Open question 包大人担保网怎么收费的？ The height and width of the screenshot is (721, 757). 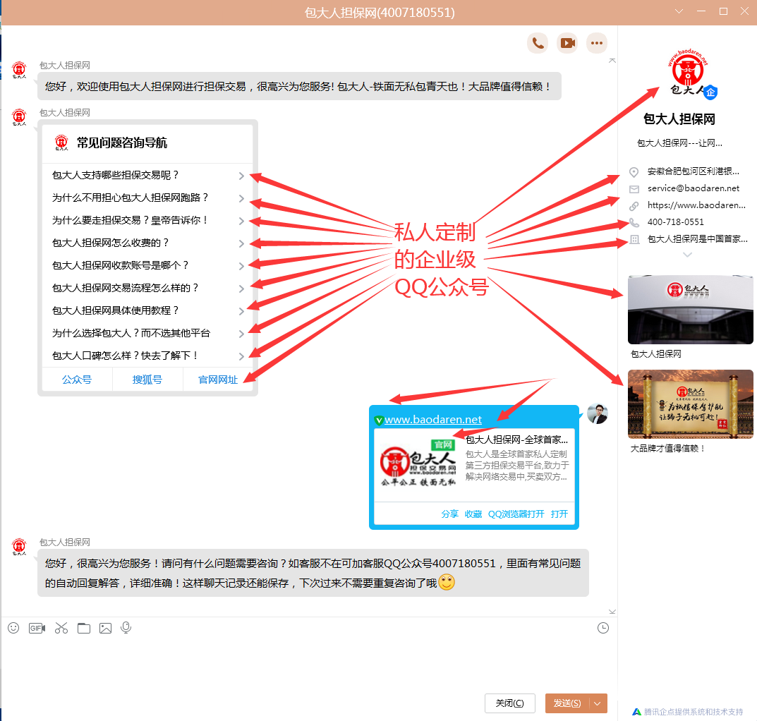111,243
